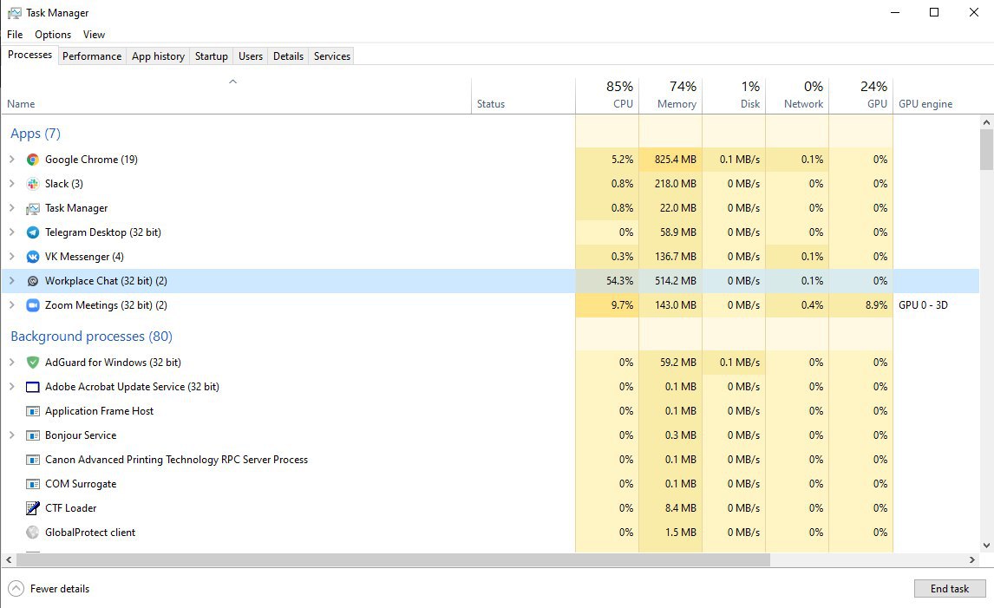Click the horizontal scrollbar thumb
Viewport: 994px width, 608px height.
(393, 559)
